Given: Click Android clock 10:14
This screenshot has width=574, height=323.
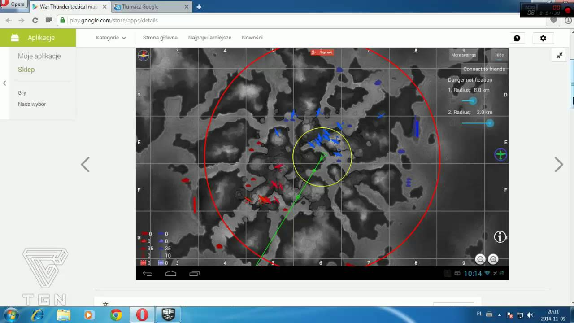Looking at the screenshot, I should click(x=473, y=273).
